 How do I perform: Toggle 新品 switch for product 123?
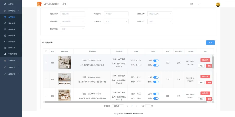[x=156, y=82]
